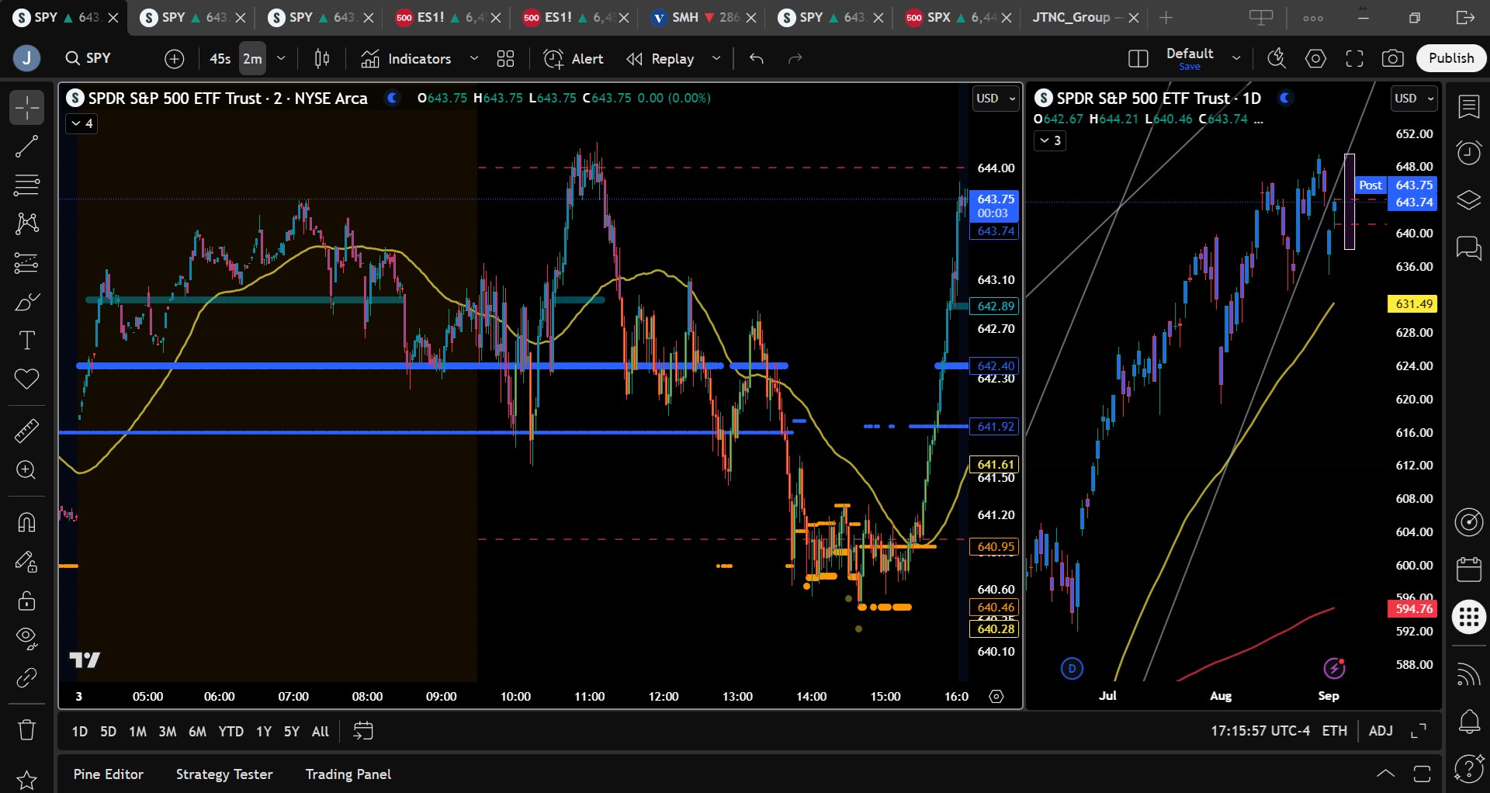Toggle magnet mode for drawings
This screenshot has width=1490, height=793.
pos(26,522)
